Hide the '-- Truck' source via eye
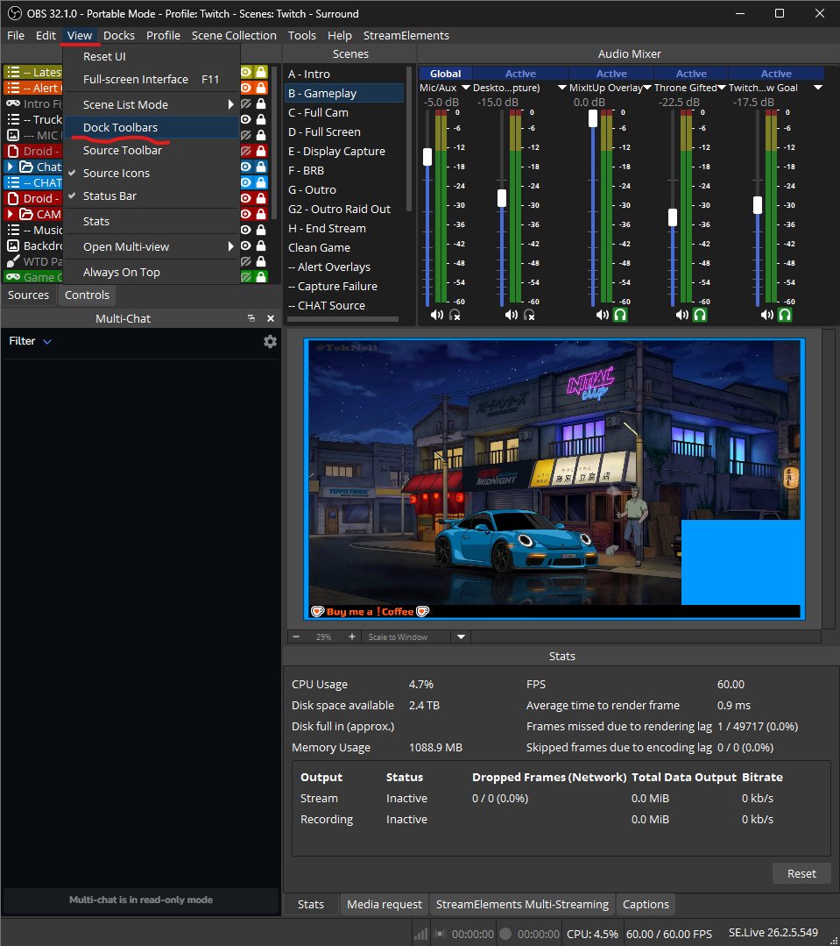Screen dimensions: 840x946 point(246,119)
